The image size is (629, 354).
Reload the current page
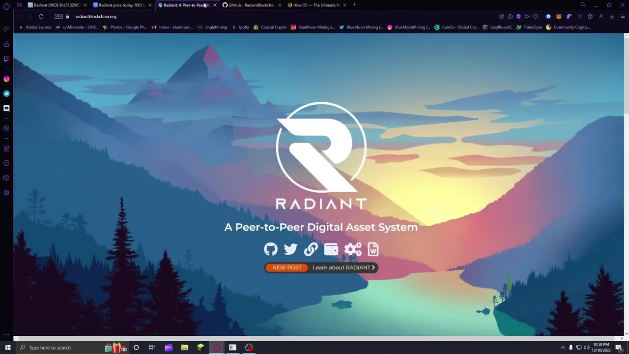click(41, 16)
